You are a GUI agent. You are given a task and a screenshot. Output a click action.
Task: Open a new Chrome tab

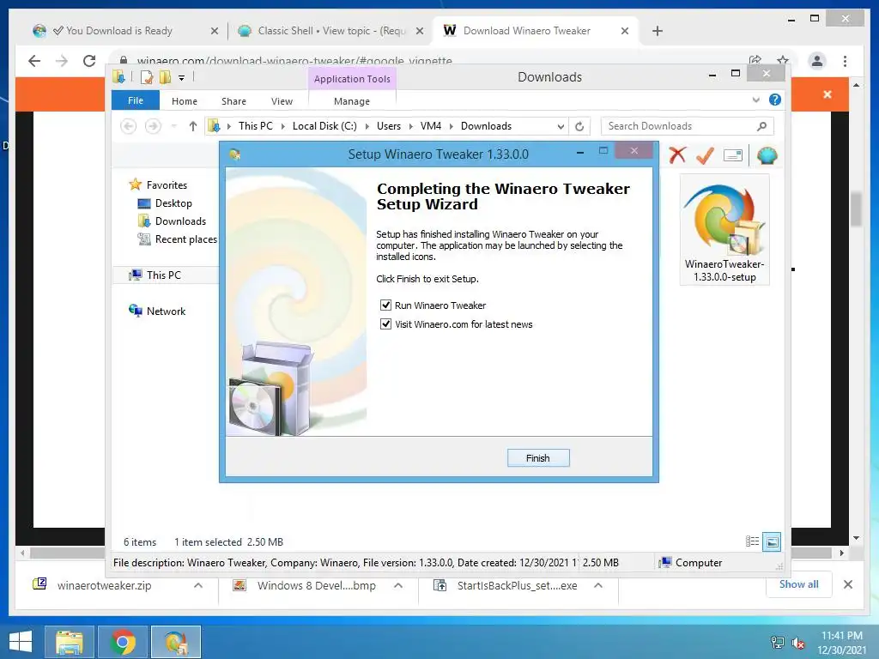click(x=658, y=31)
